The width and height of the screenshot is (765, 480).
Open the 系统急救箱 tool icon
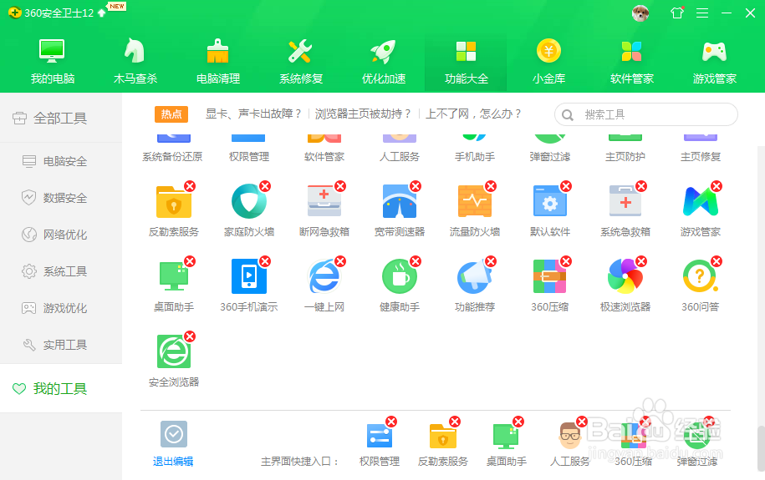(x=625, y=201)
